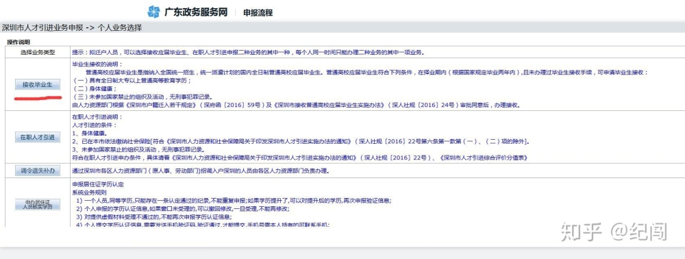Click the 在职人才引进 button
Screen dimensions: 685x259
[37, 137]
